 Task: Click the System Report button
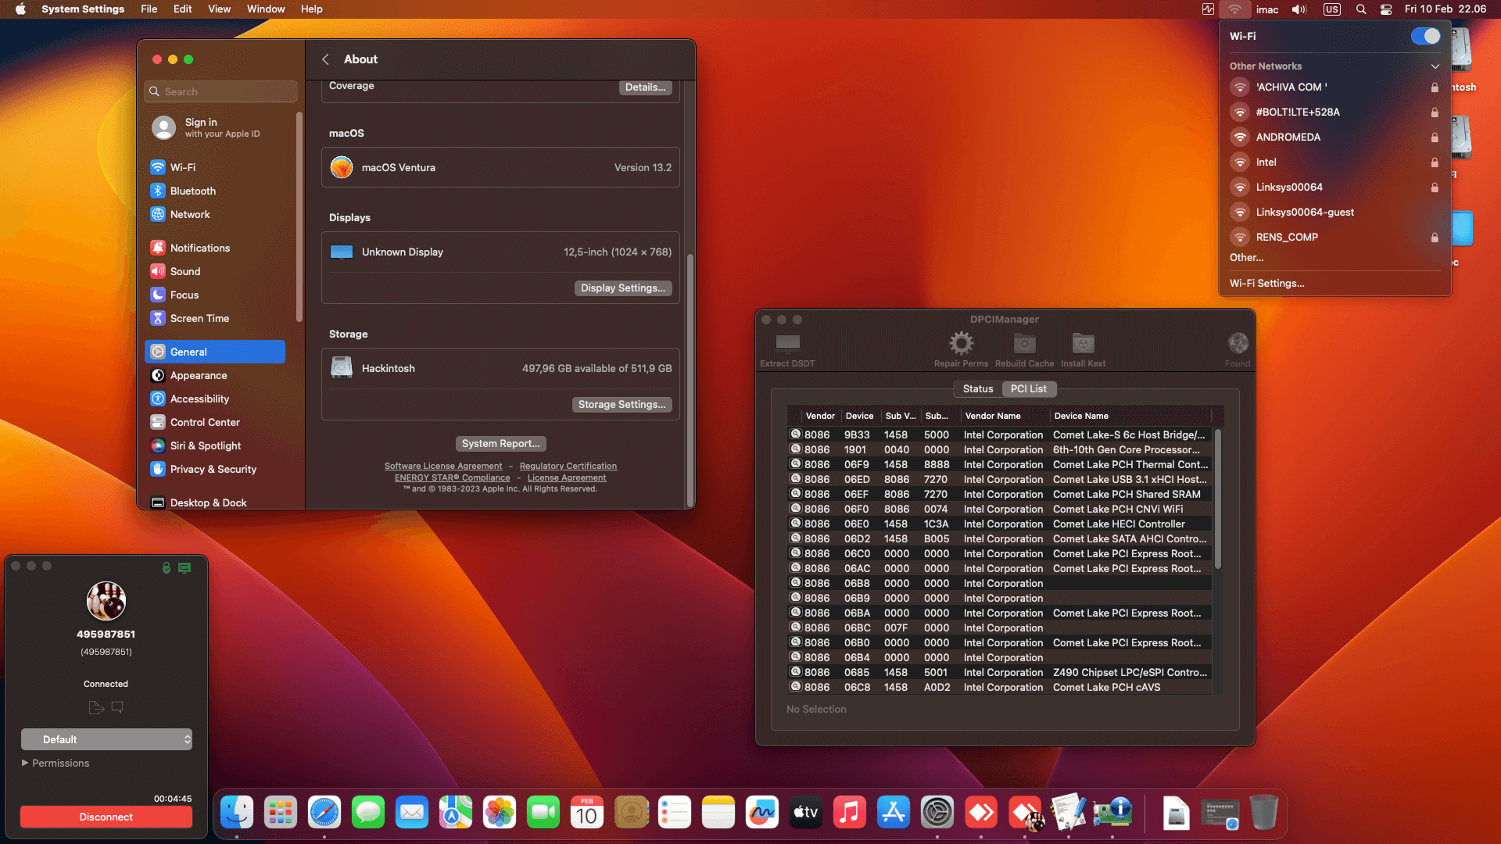click(x=500, y=443)
